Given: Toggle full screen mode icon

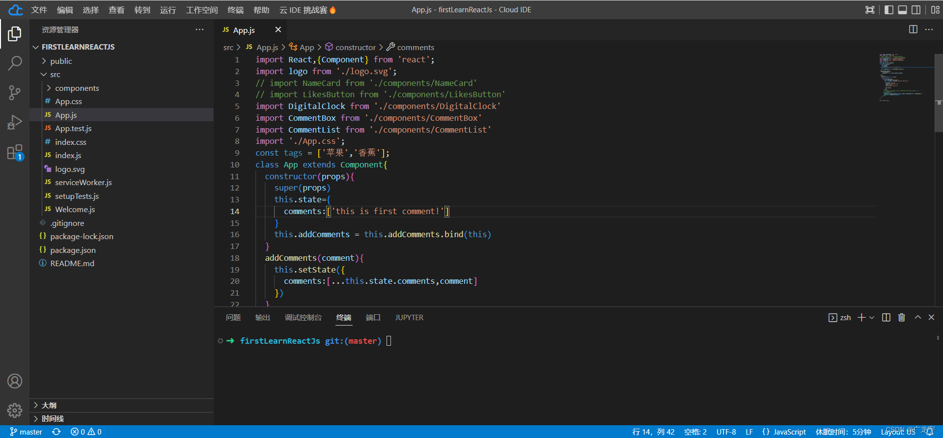Looking at the screenshot, I should 870,10.
